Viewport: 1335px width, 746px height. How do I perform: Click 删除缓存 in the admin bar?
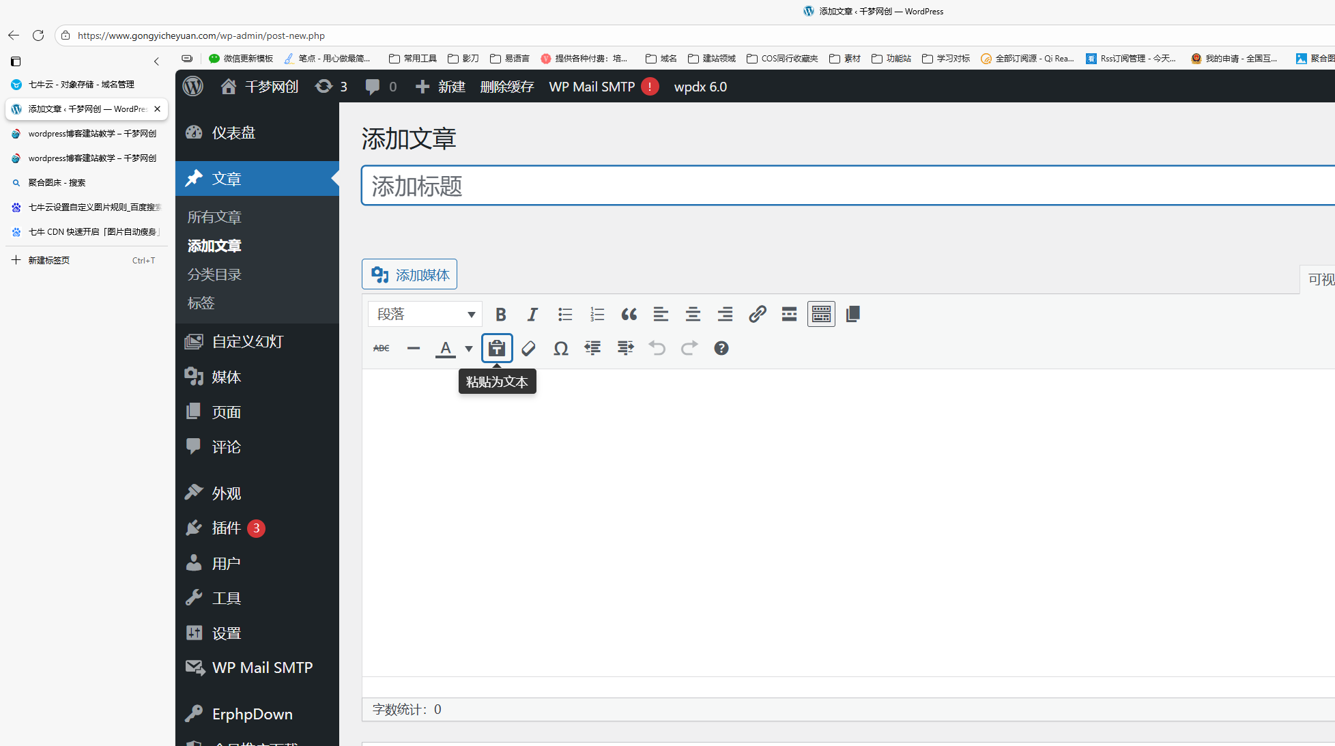(x=506, y=87)
